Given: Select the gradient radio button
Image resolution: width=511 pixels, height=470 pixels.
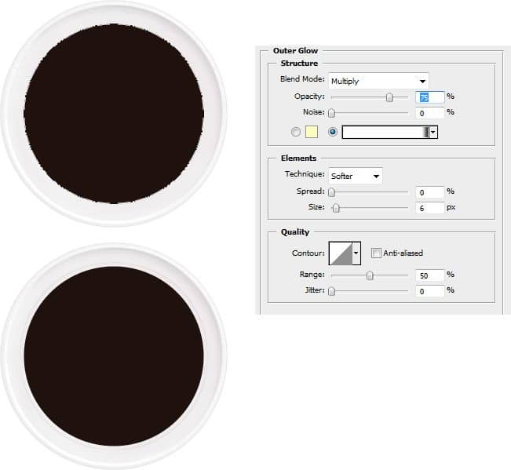Looking at the screenshot, I should 333,132.
